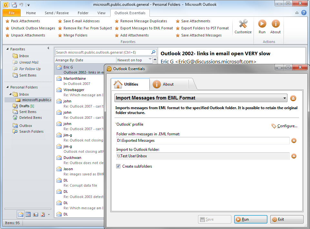Run Remove Message Duplicates utility
The image size is (310, 229).
pos(141,21)
